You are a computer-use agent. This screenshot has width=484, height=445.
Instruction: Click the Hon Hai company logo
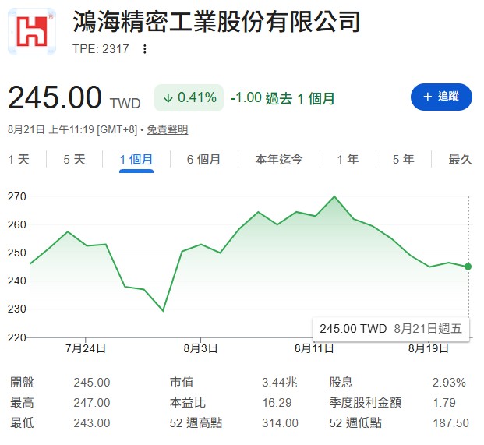click(32, 31)
